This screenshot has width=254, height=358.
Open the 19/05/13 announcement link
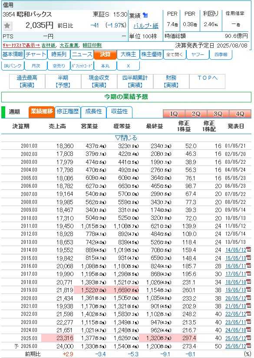tap(236, 290)
